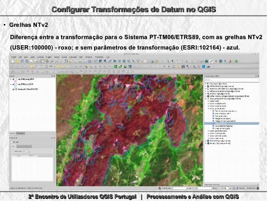
Task: Close the Value Tool panel
Action: tap(54, 138)
